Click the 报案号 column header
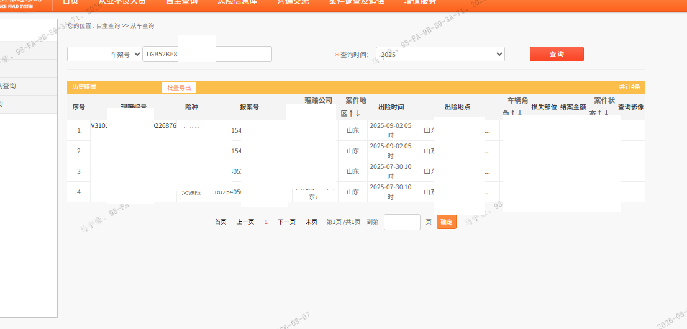The height and width of the screenshot is (329, 687). 249,107
